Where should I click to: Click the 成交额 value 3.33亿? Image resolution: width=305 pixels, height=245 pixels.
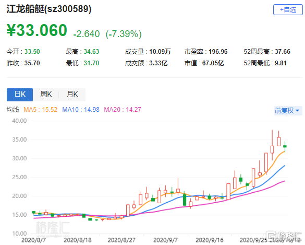(x=158, y=63)
